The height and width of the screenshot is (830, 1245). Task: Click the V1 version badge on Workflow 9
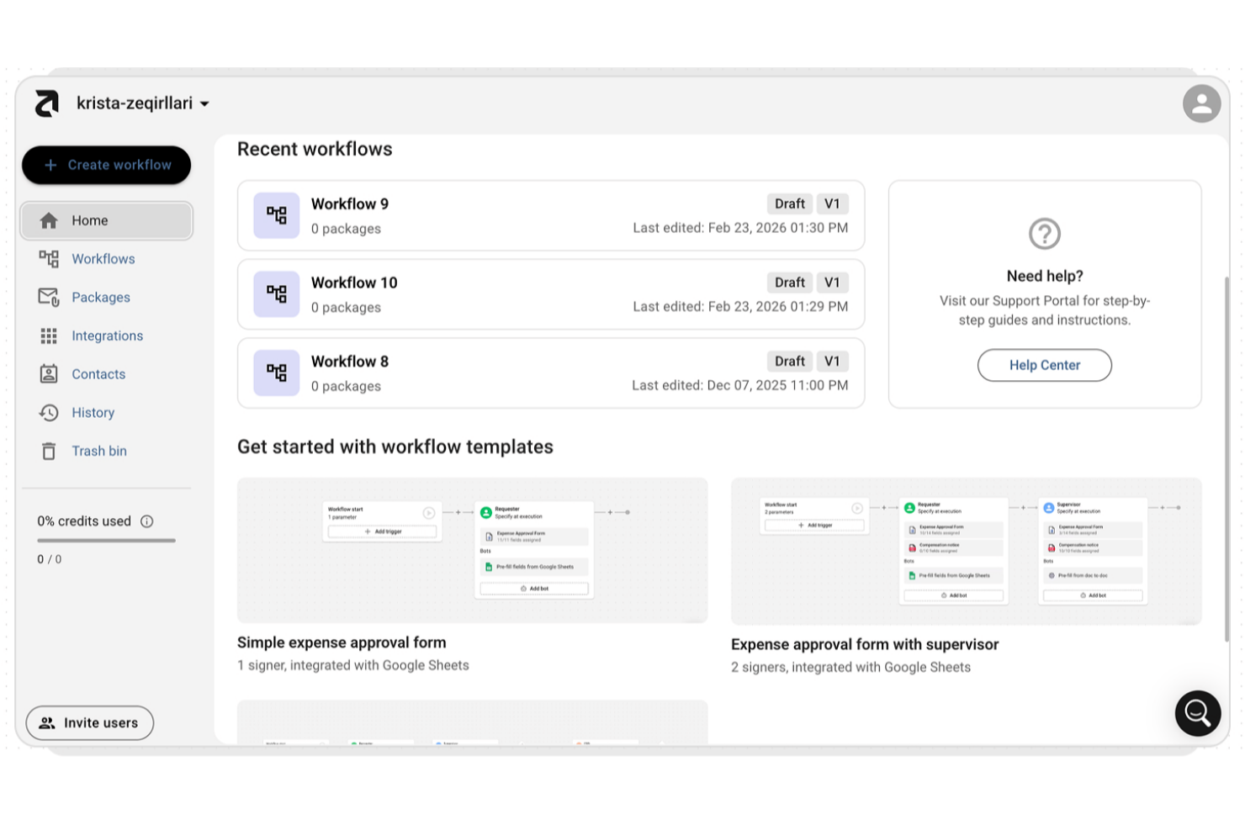point(832,204)
